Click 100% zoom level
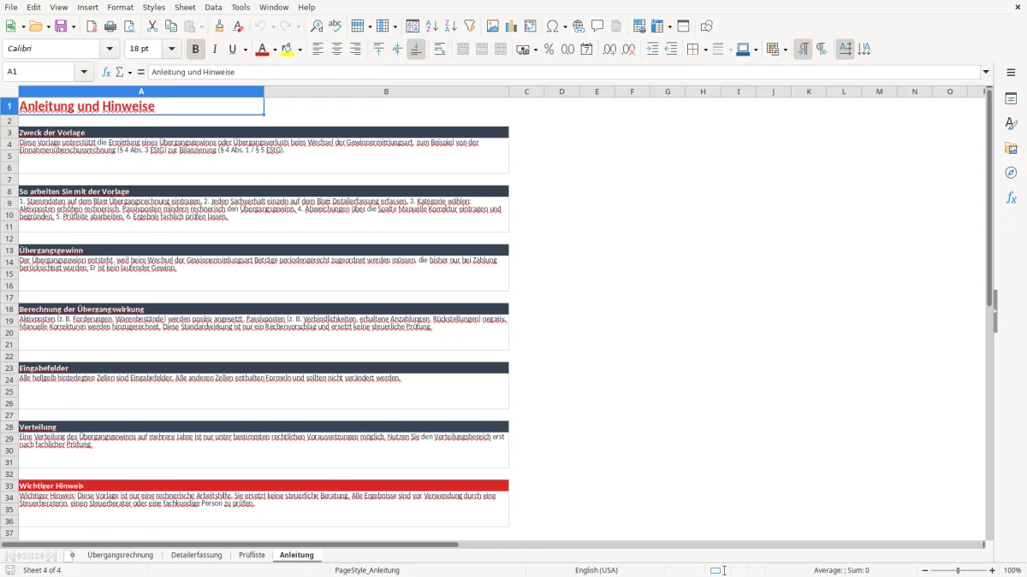The width and height of the screenshot is (1027, 577). 1012,570
